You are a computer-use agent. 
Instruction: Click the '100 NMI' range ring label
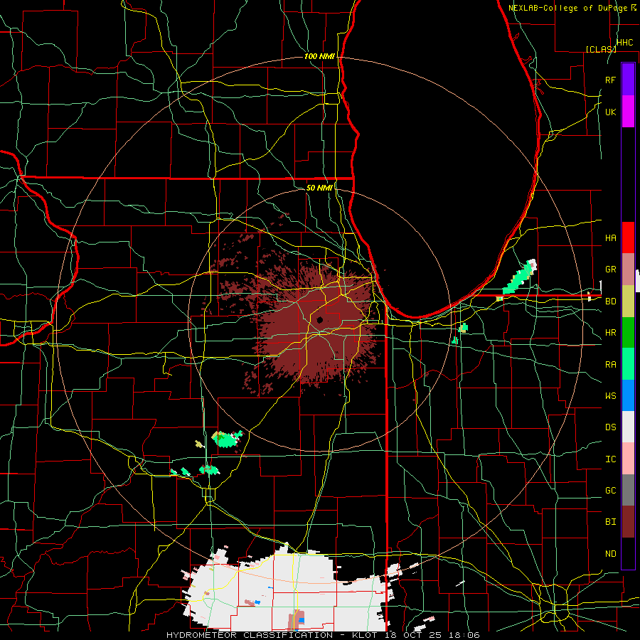319,56
